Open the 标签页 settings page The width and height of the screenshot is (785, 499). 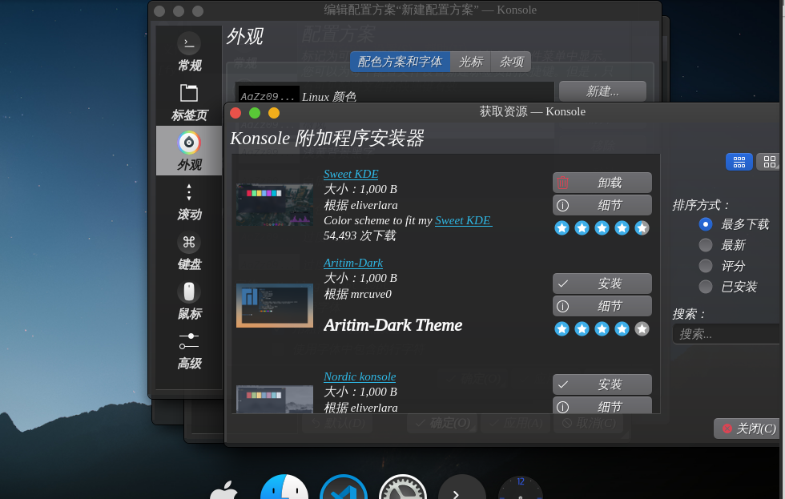189,102
